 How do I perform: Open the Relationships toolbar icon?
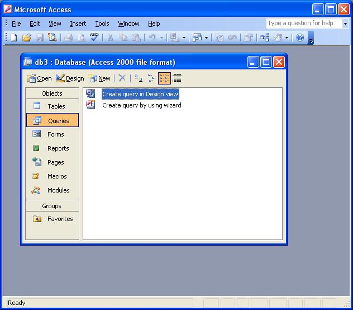pyautogui.click(x=265, y=37)
